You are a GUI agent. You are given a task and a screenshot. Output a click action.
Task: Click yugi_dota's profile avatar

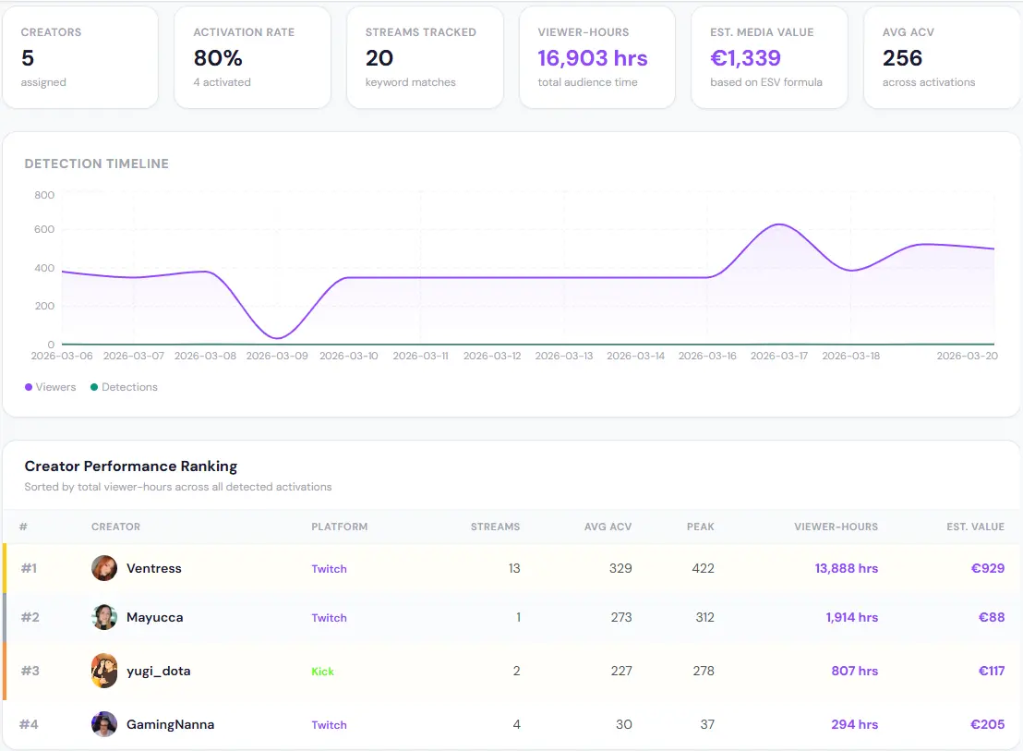pyautogui.click(x=103, y=671)
